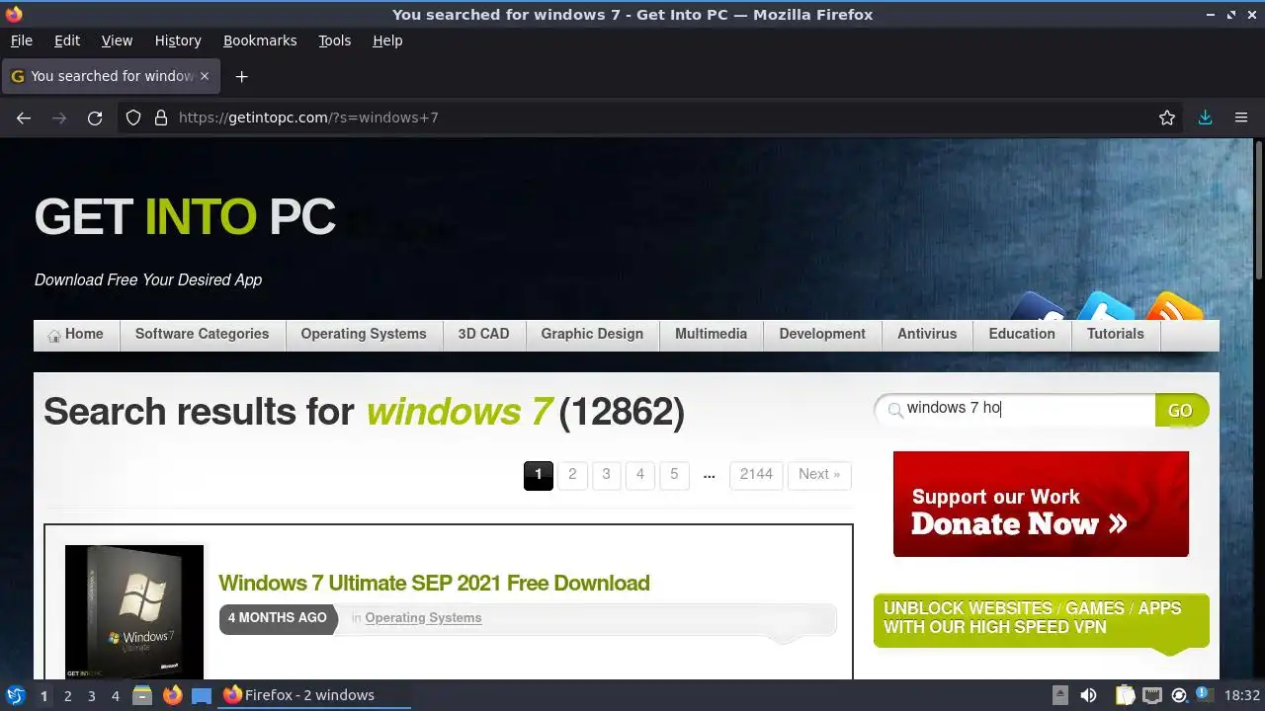Image resolution: width=1265 pixels, height=711 pixels.
Task: Open the 3D CAD category
Action: pyautogui.click(x=483, y=335)
